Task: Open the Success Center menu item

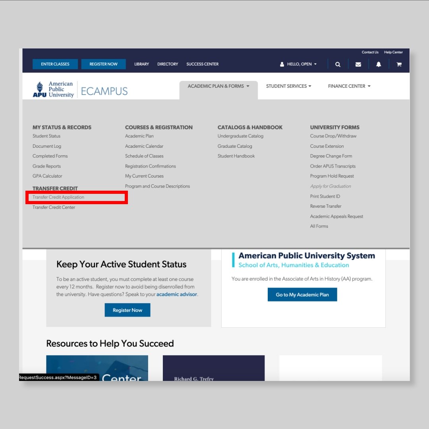Action: [x=202, y=64]
